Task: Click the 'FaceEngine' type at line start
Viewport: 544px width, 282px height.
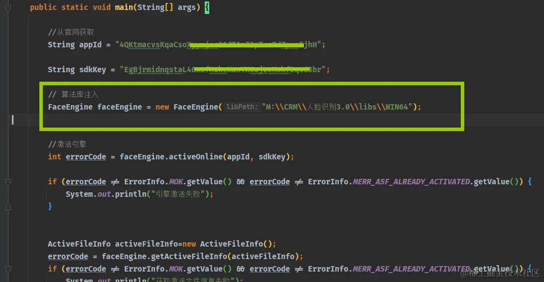Action: pos(70,107)
